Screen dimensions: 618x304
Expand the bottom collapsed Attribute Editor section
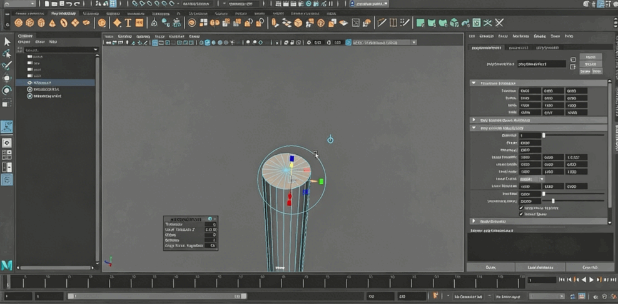point(474,221)
